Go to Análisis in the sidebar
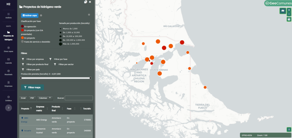This screenshot has width=292, height=138. point(9,16)
